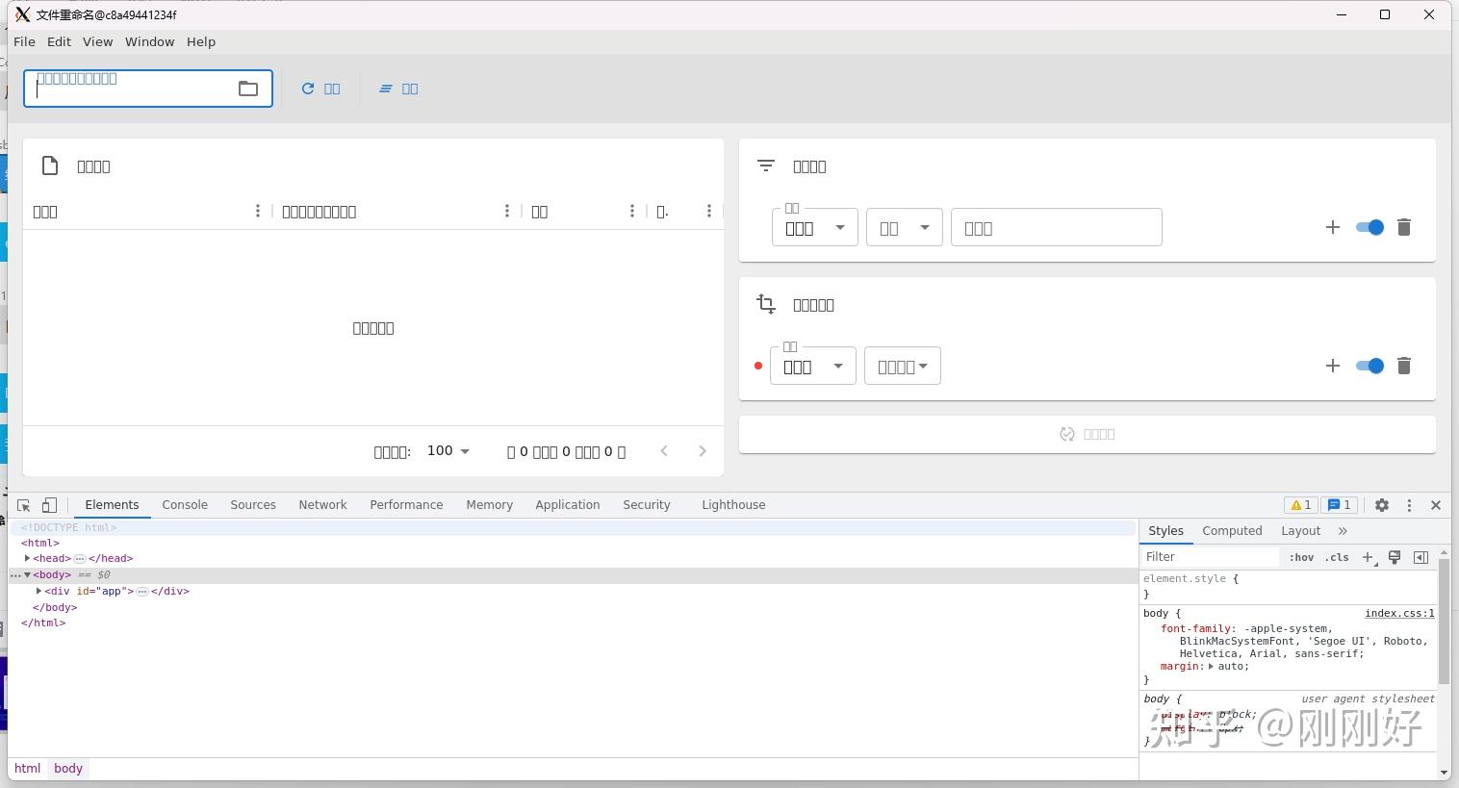Select the inspect element icon in DevTools
This screenshot has height=788, width=1459.
[22, 504]
